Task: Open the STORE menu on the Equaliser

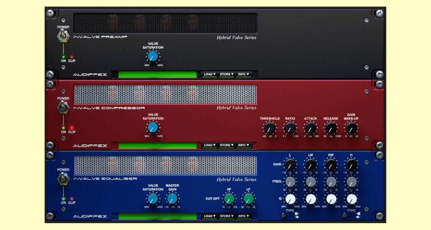Action: (x=226, y=216)
